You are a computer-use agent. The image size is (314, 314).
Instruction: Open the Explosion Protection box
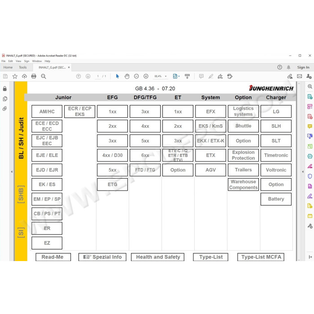pyautogui.click(x=243, y=155)
